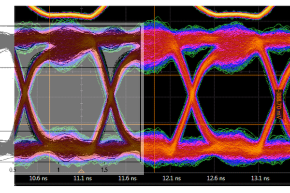
Task: Click the 0.5 tick on overlay axis
Action: 13,170
